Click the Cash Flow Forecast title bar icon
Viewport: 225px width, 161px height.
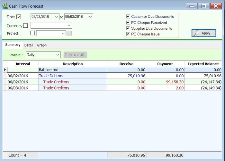click(5, 6)
